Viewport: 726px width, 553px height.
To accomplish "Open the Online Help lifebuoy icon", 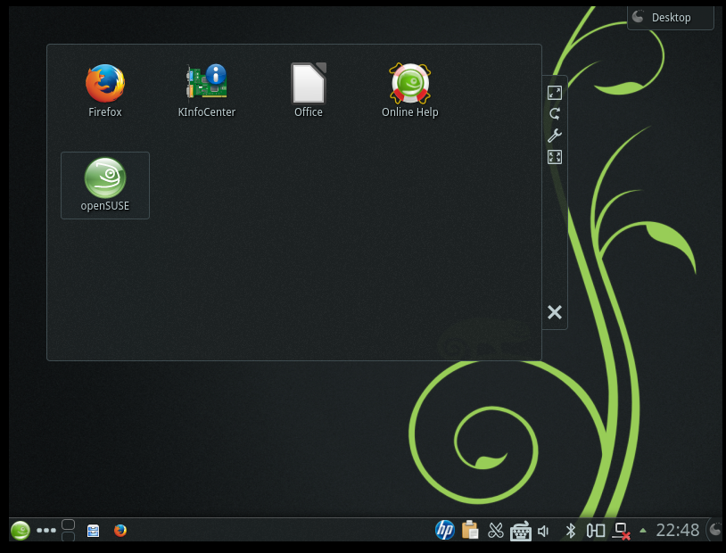I will coord(409,91).
